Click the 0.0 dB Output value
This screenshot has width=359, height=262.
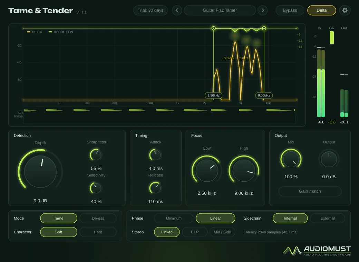[x=329, y=177]
